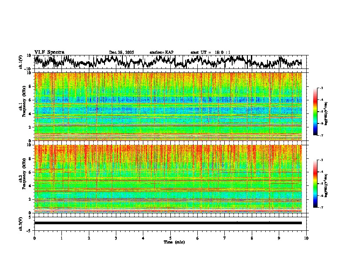The height and width of the screenshot is (267, 345).
Task: Click time axis tick label "1"
Action: [61, 238]
